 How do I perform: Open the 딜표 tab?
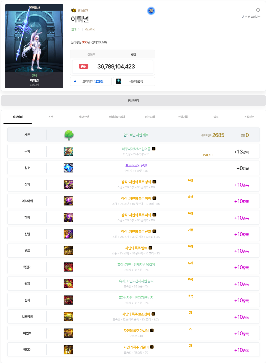(x=216, y=117)
